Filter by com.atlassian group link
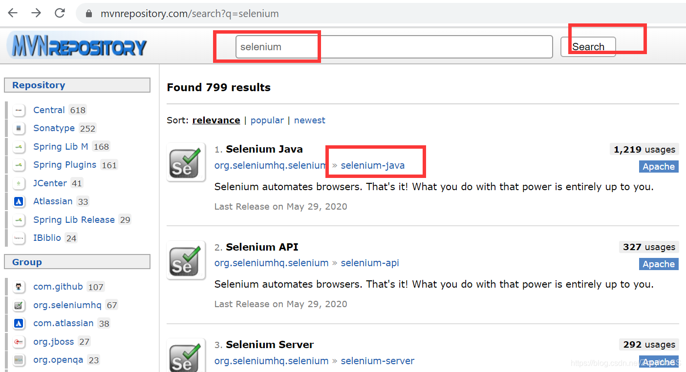The width and height of the screenshot is (686, 372). (63, 323)
